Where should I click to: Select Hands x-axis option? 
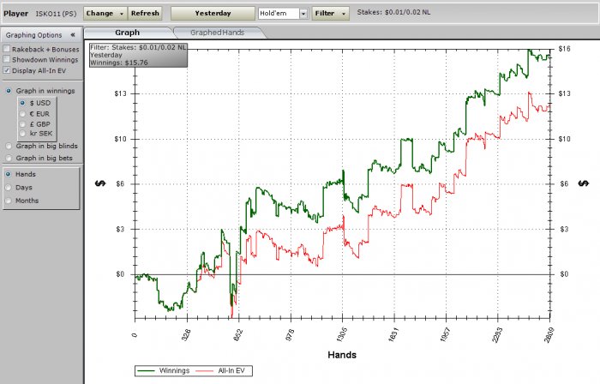[x=8, y=174]
